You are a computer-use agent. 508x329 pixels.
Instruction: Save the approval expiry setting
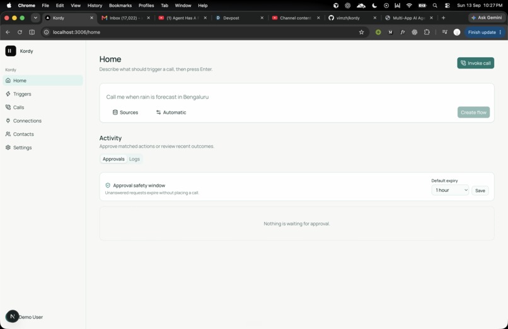[480, 191]
